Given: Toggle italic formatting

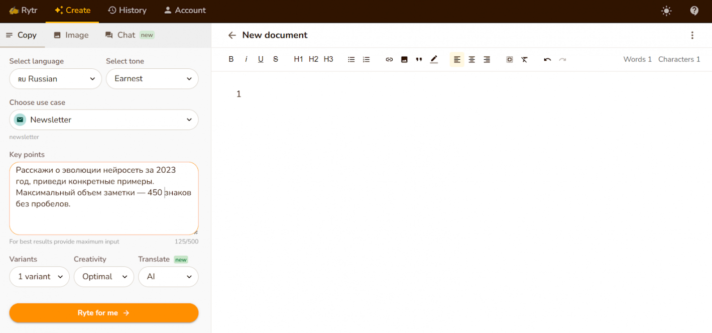Looking at the screenshot, I should point(246,59).
